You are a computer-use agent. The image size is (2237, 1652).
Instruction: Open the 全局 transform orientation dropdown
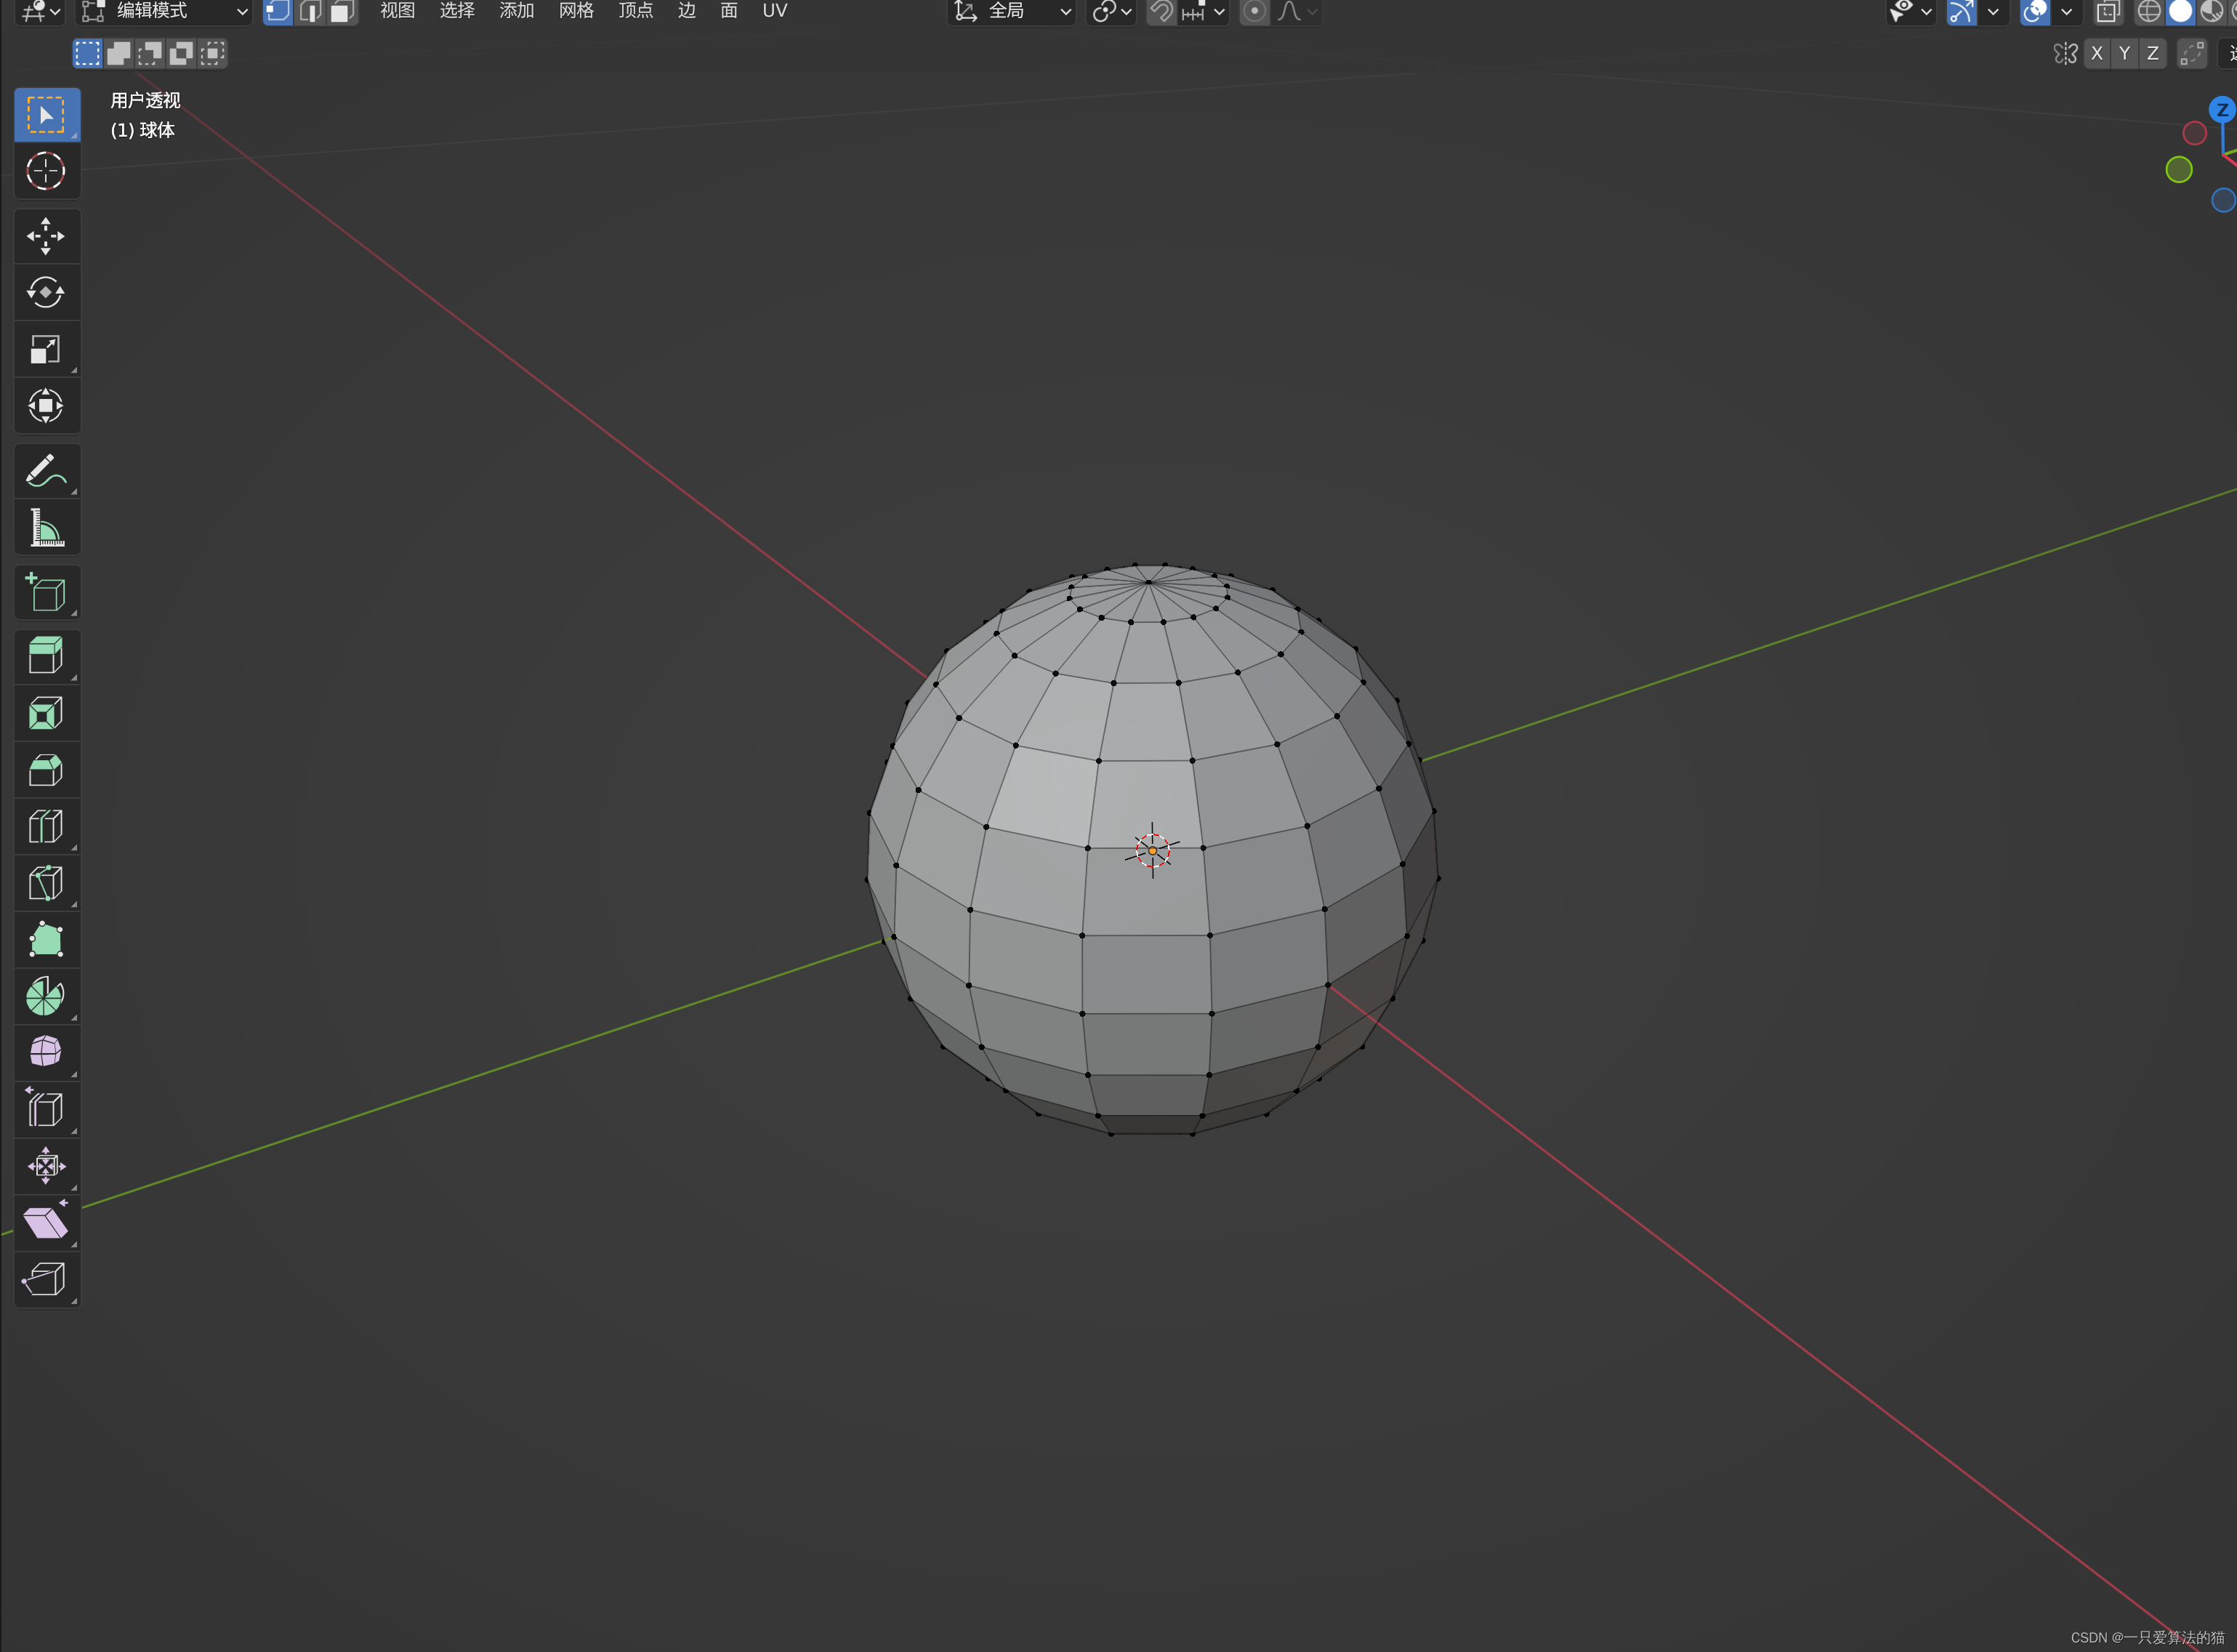point(1011,12)
